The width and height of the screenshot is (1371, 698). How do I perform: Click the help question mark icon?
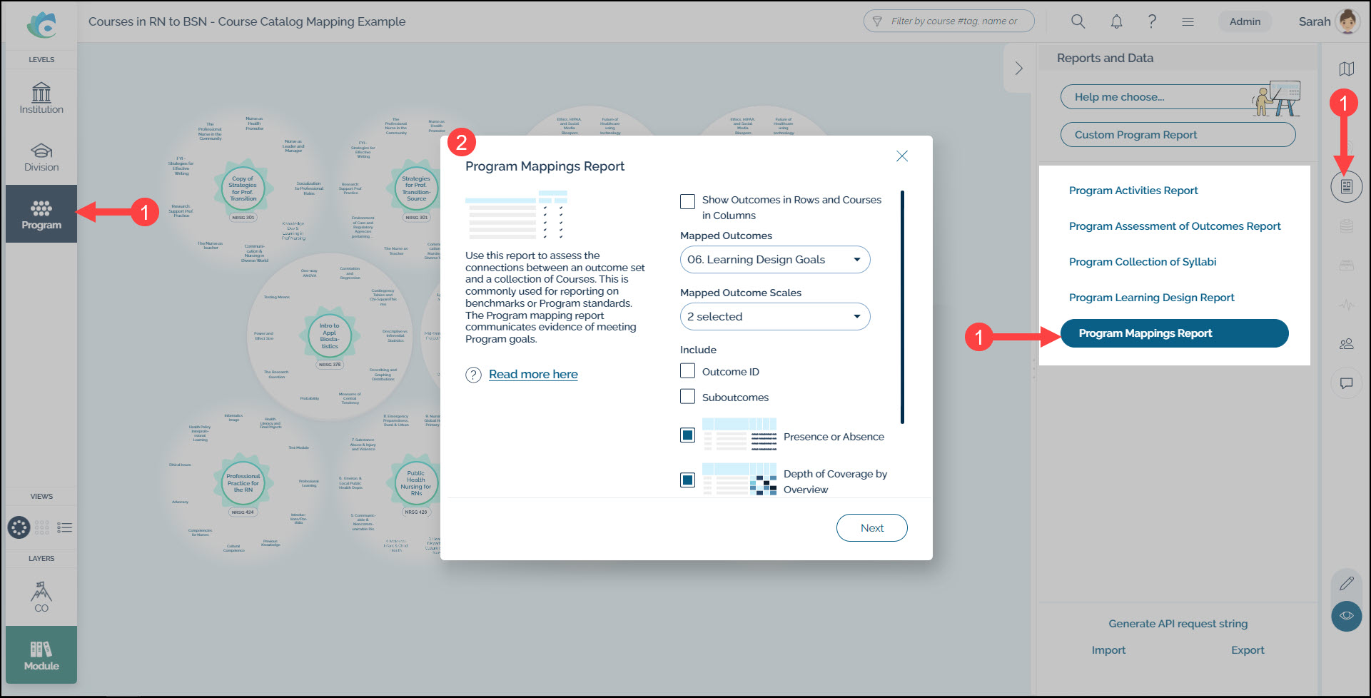click(1152, 21)
